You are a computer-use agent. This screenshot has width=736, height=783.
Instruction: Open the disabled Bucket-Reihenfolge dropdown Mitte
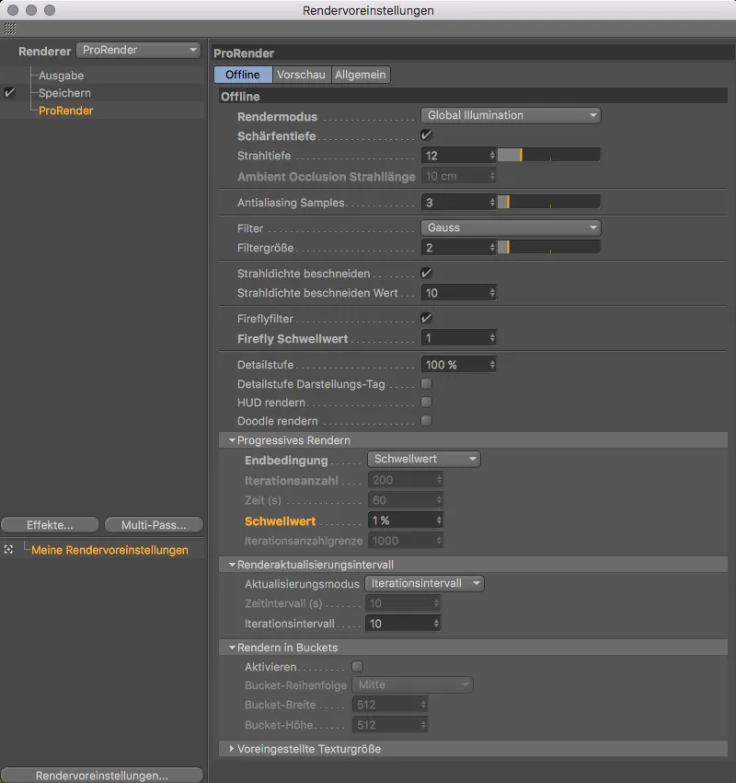click(413, 684)
